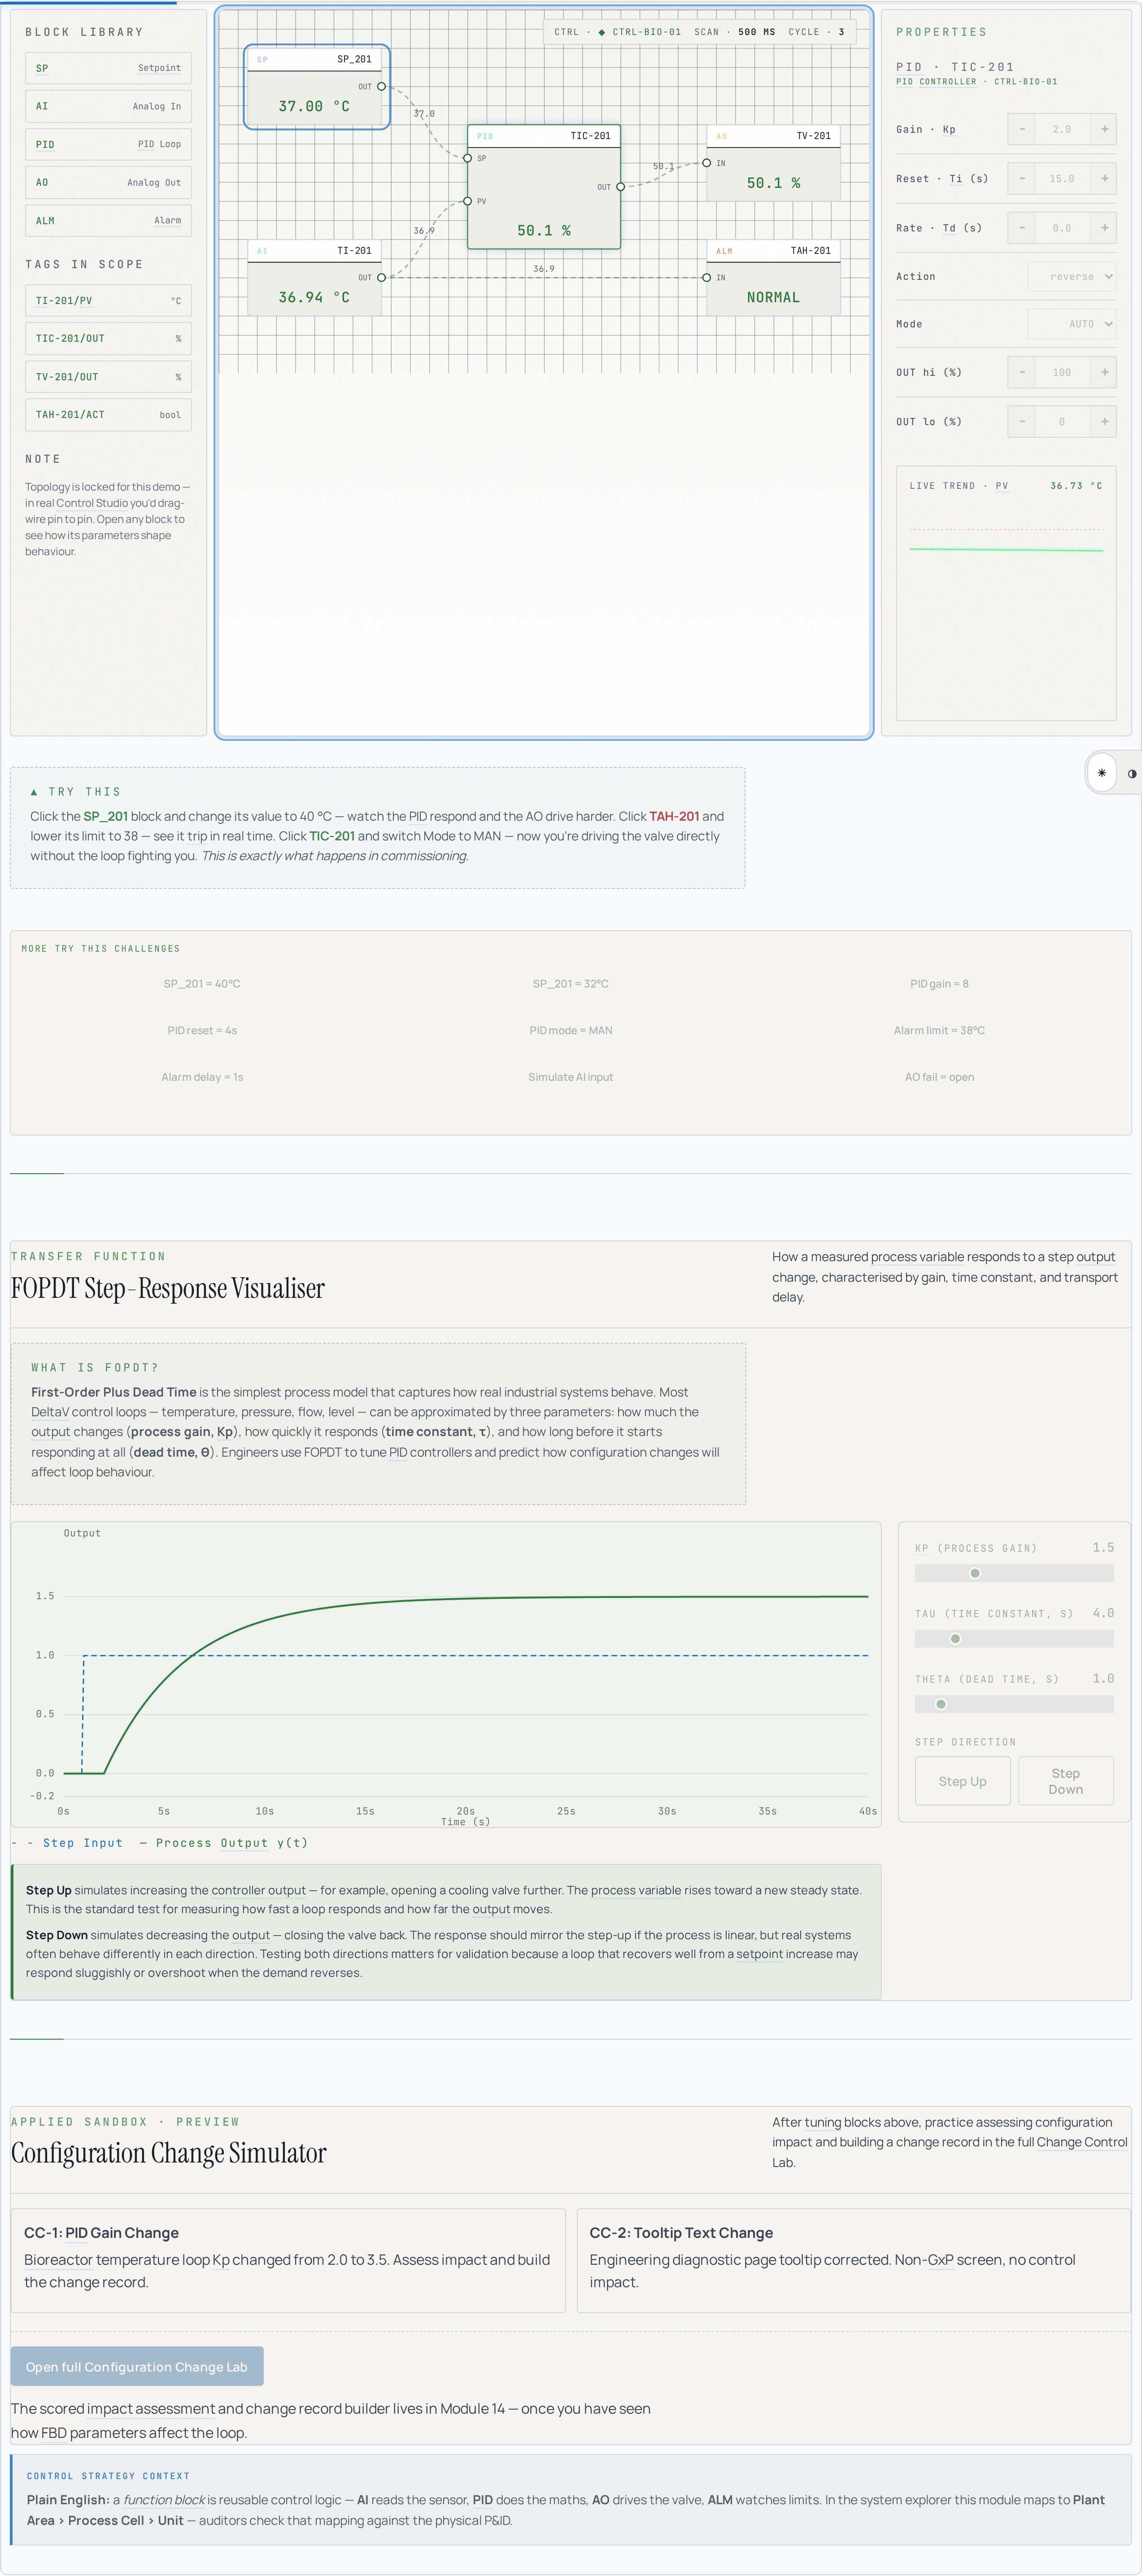This screenshot has height=2576, width=1142.
Task: Select the AI Analog In library block
Action: pyautogui.click(x=108, y=106)
